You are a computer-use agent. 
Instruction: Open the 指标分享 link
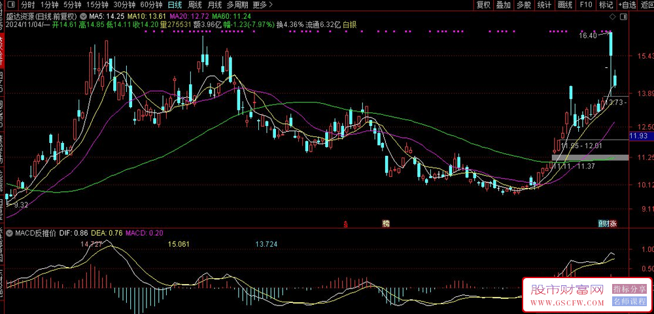(x=629, y=289)
